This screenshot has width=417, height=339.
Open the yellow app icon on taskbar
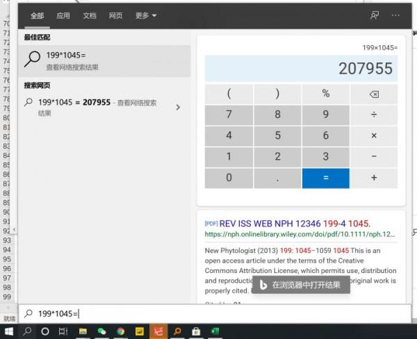point(140,331)
